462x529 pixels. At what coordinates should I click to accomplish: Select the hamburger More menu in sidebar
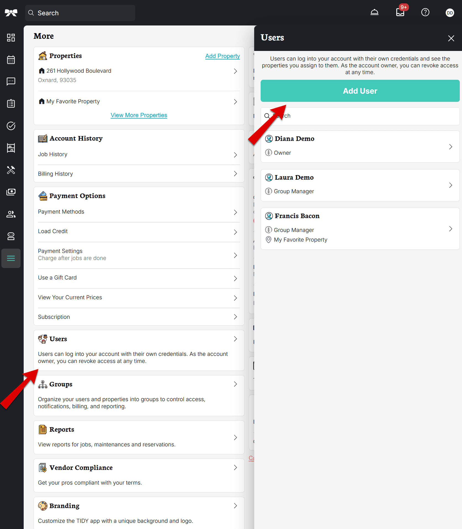[11, 258]
